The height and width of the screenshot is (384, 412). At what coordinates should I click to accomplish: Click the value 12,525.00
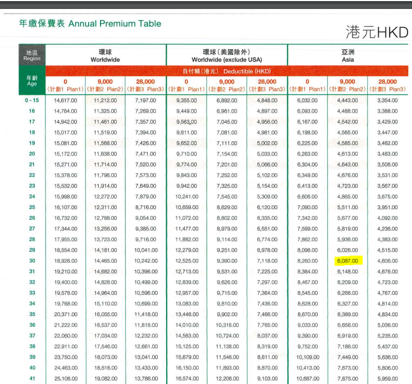point(186,261)
